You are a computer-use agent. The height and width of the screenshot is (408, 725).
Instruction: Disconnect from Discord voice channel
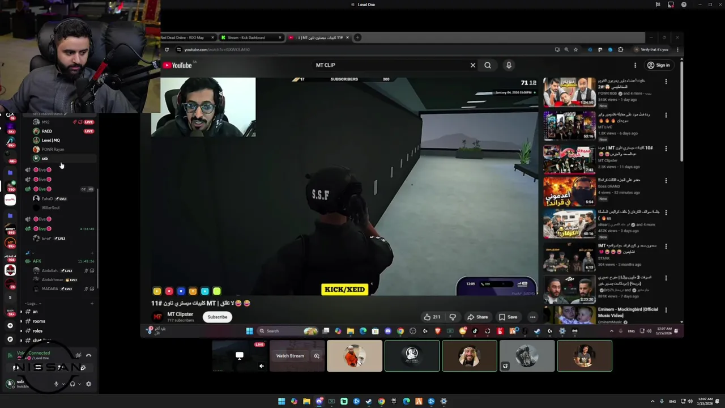(88, 355)
